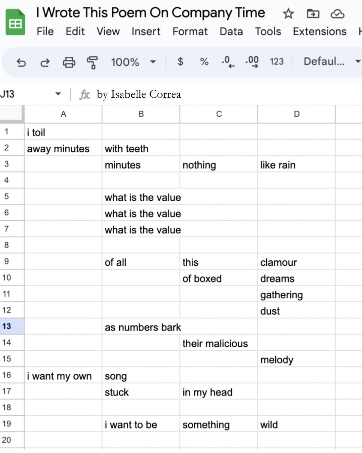Select cell 'minutes' in row 3
362x453 pixels.
[x=141, y=164]
